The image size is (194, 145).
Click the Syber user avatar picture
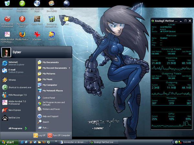(6, 52)
